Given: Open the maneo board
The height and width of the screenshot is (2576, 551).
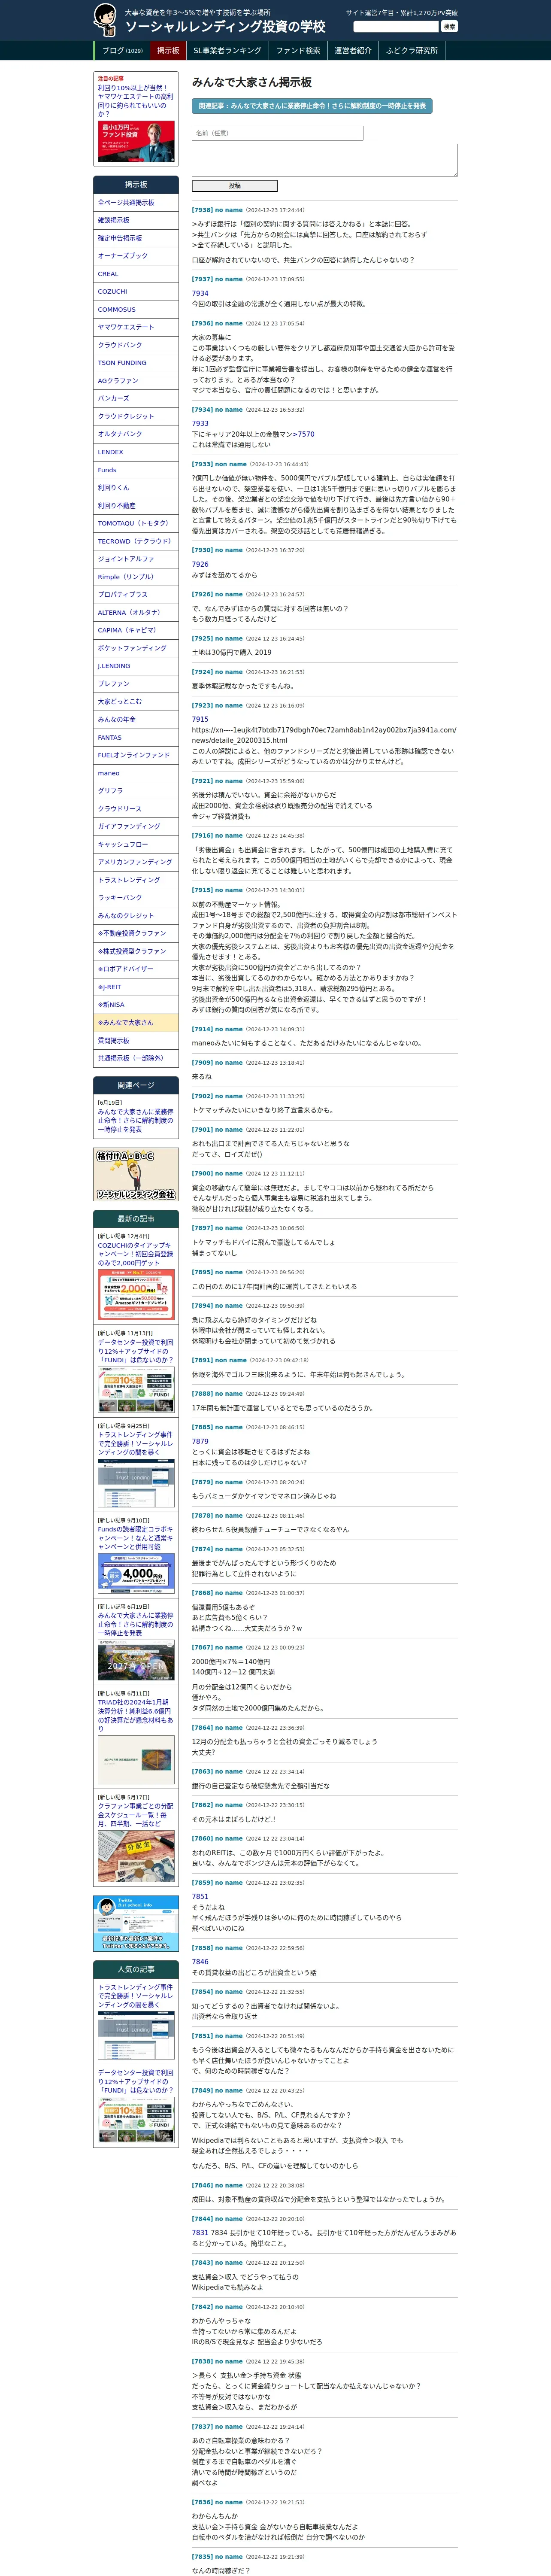Looking at the screenshot, I should (136, 773).
